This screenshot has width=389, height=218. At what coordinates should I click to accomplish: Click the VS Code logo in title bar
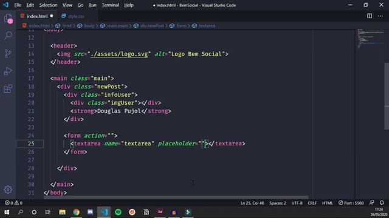5,5
